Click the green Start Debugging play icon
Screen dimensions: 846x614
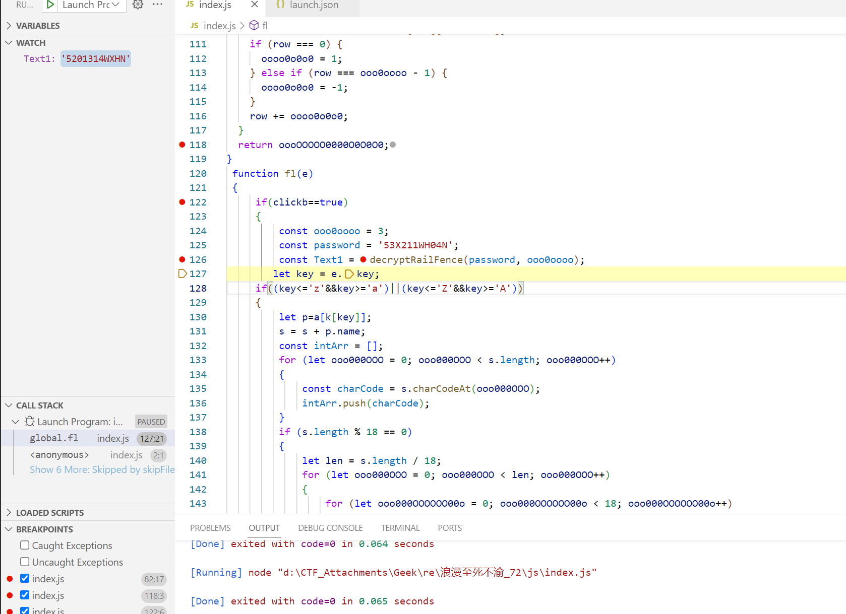pyautogui.click(x=50, y=5)
